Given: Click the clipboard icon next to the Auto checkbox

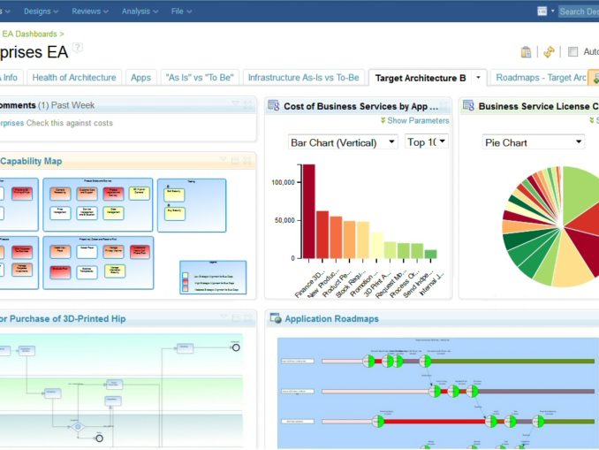Looking at the screenshot, I should [x=527, y=52].
